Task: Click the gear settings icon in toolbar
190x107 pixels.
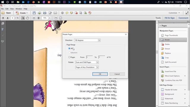Action: pos(62,13)
